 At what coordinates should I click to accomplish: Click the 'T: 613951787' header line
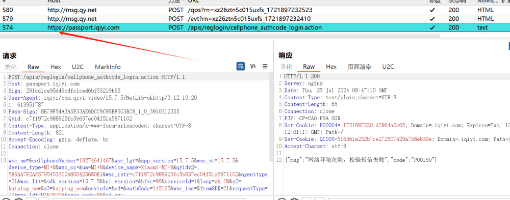click(26, 104)
